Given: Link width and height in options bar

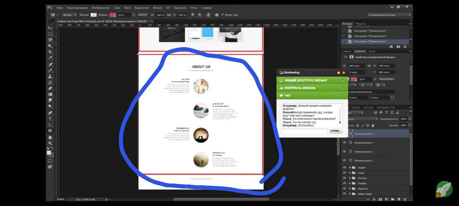Looking at the screenshot, I should coord(169,15).
